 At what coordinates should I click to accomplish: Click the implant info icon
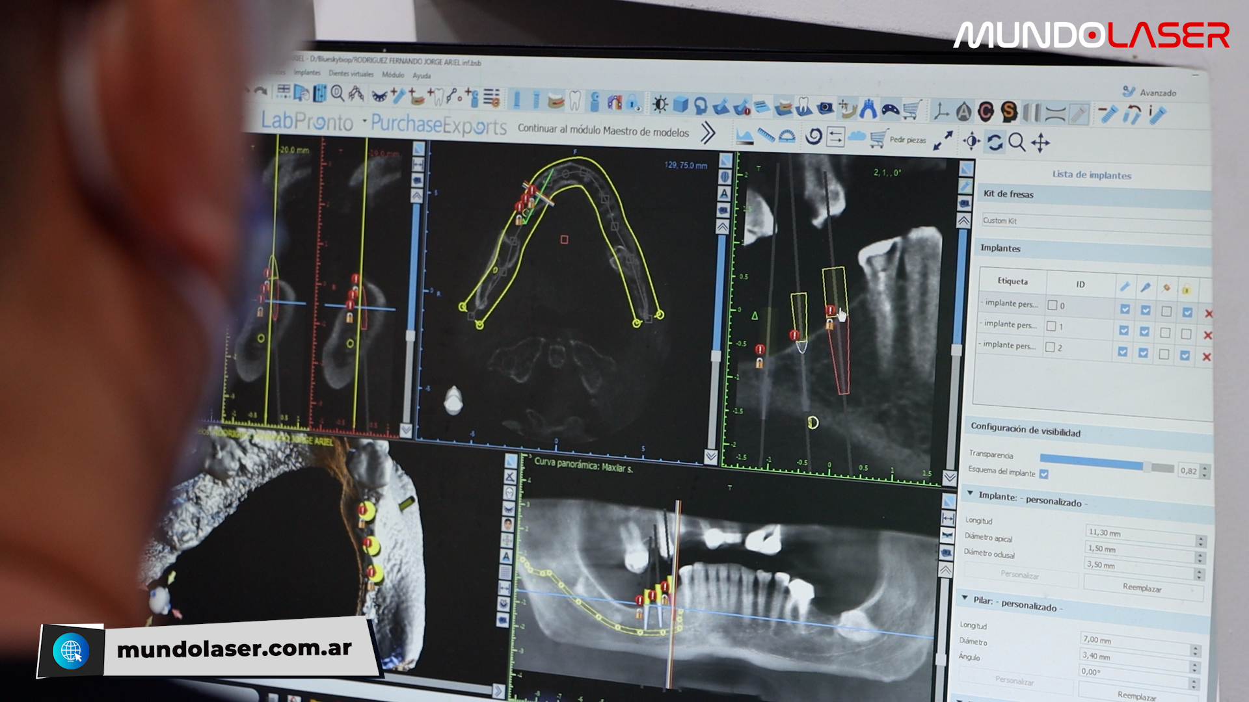click(1158, 114)
